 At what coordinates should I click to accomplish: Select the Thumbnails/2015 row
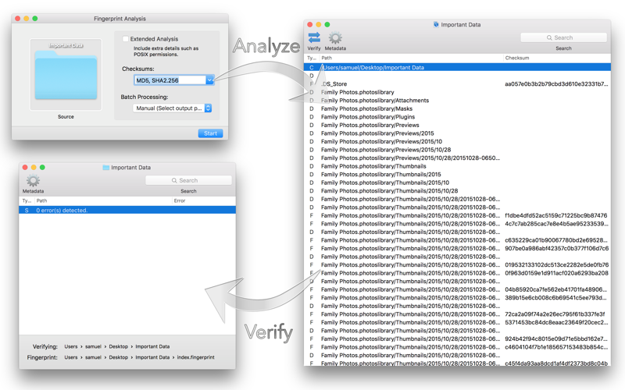457,174
